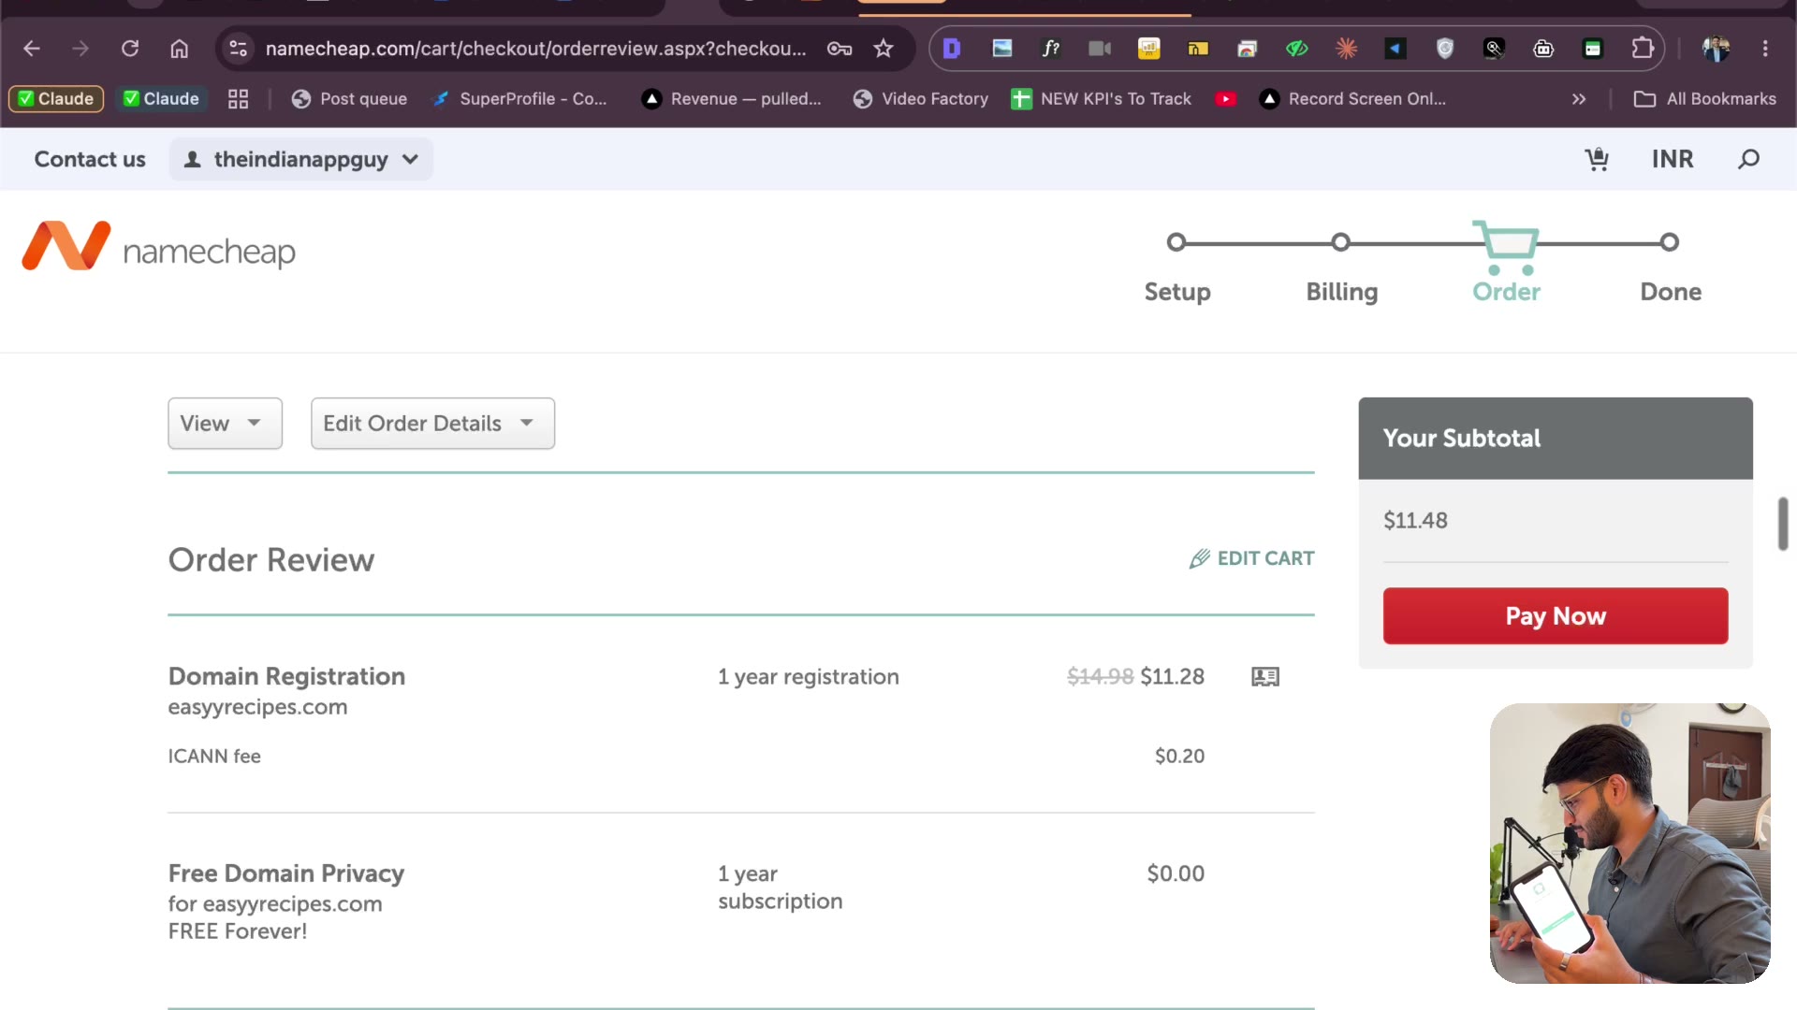
Task: Click the address bar URL field
Action: (x=535, y=49)
